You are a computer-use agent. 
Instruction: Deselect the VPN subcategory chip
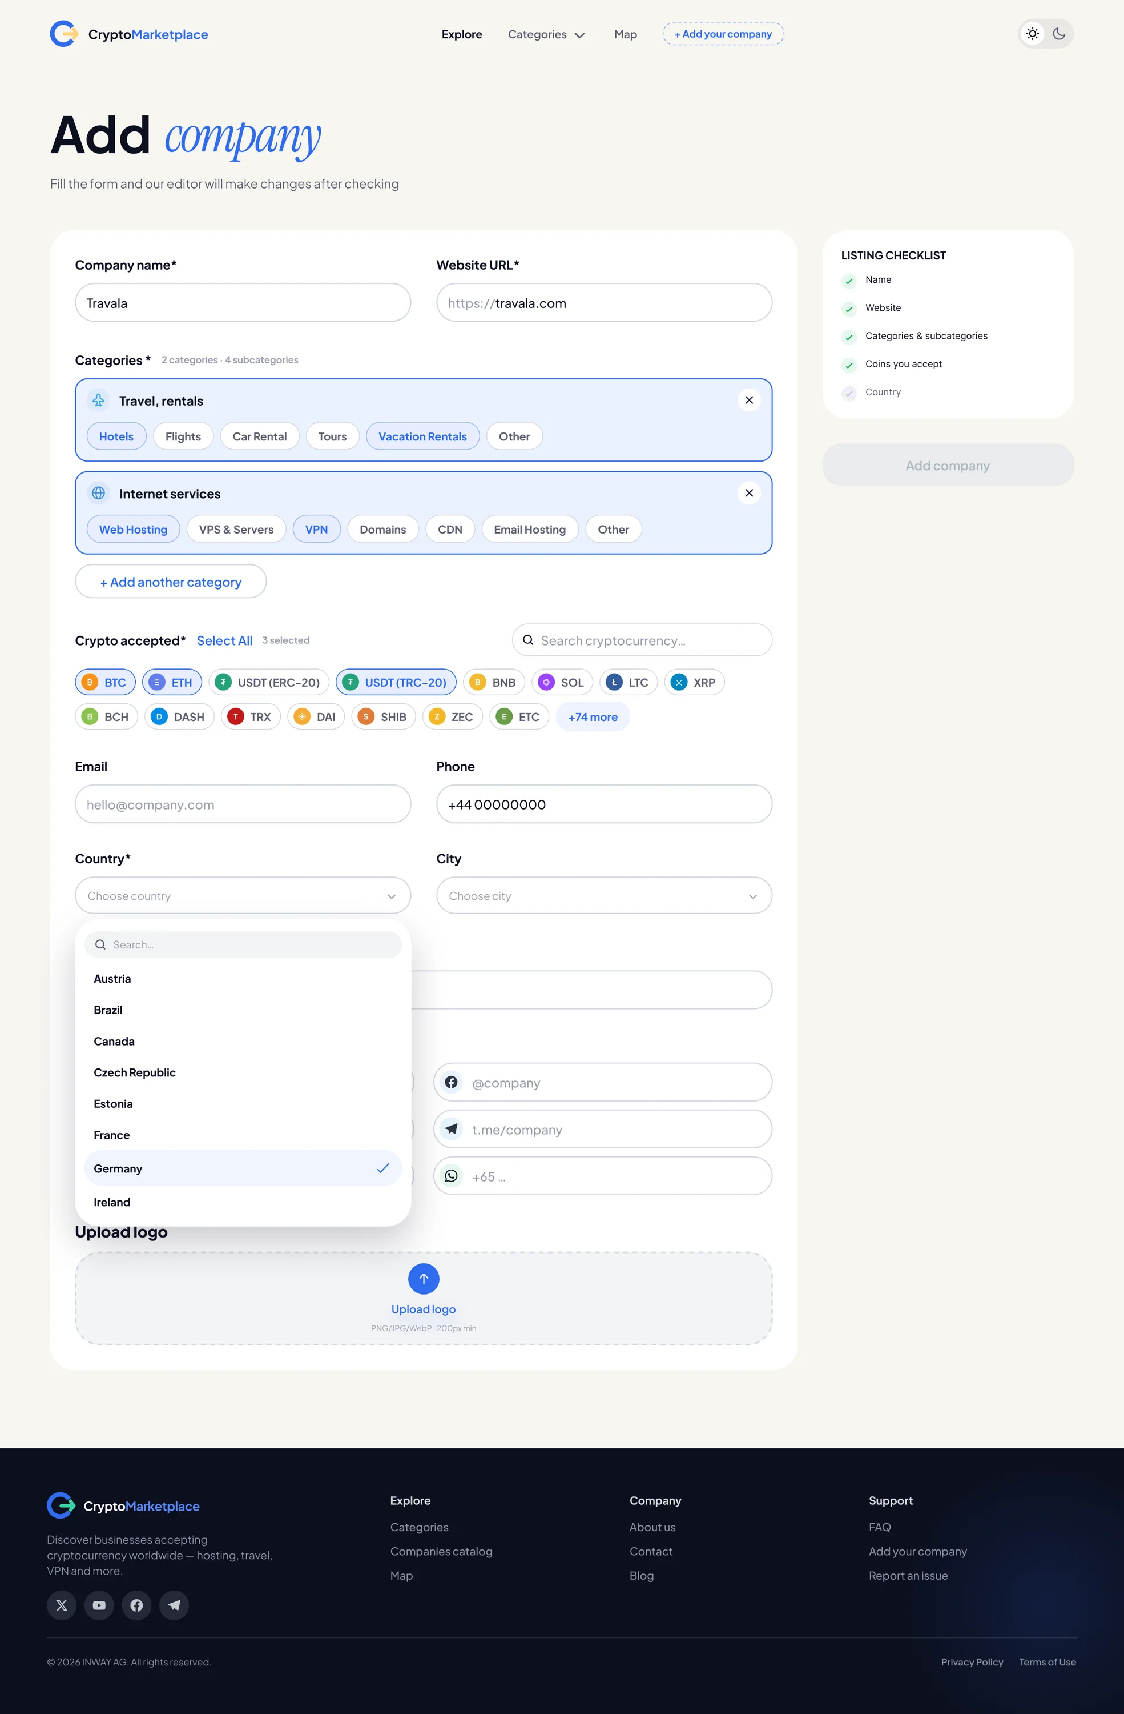(x=317, y=528)
